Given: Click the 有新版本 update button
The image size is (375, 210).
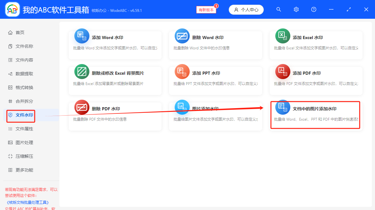Looking at the screenshot, I should click(x=206, y=10).
